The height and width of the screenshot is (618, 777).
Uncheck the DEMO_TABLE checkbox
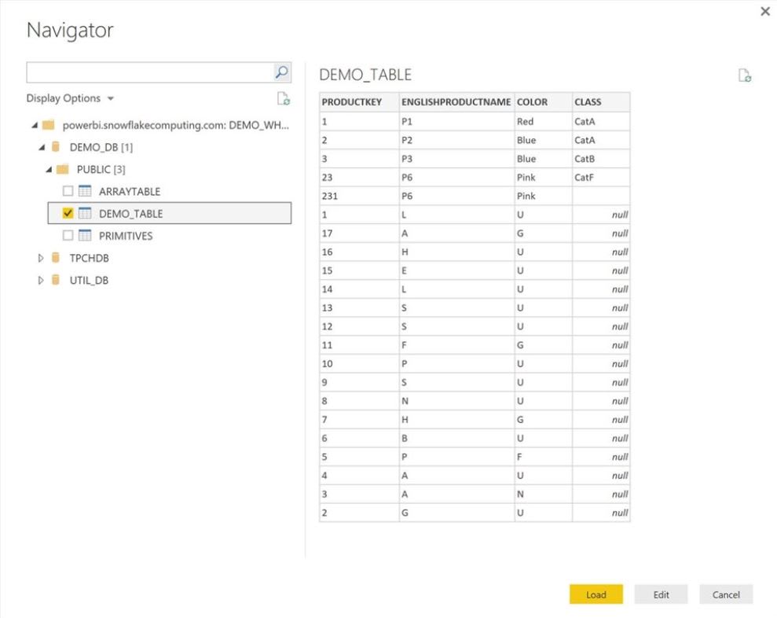[x=68, y=213]
